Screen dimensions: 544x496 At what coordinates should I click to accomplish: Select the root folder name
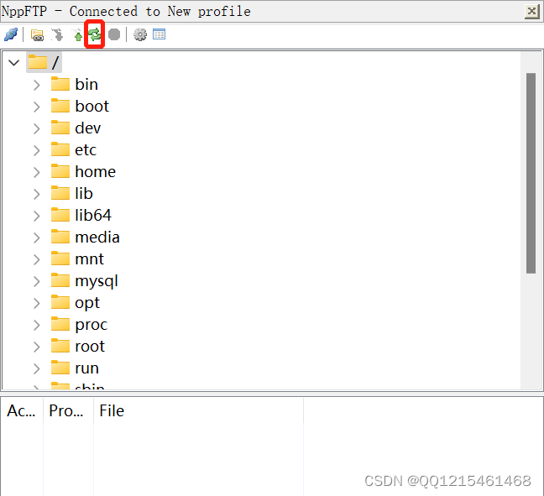click(x=90, y=347)
